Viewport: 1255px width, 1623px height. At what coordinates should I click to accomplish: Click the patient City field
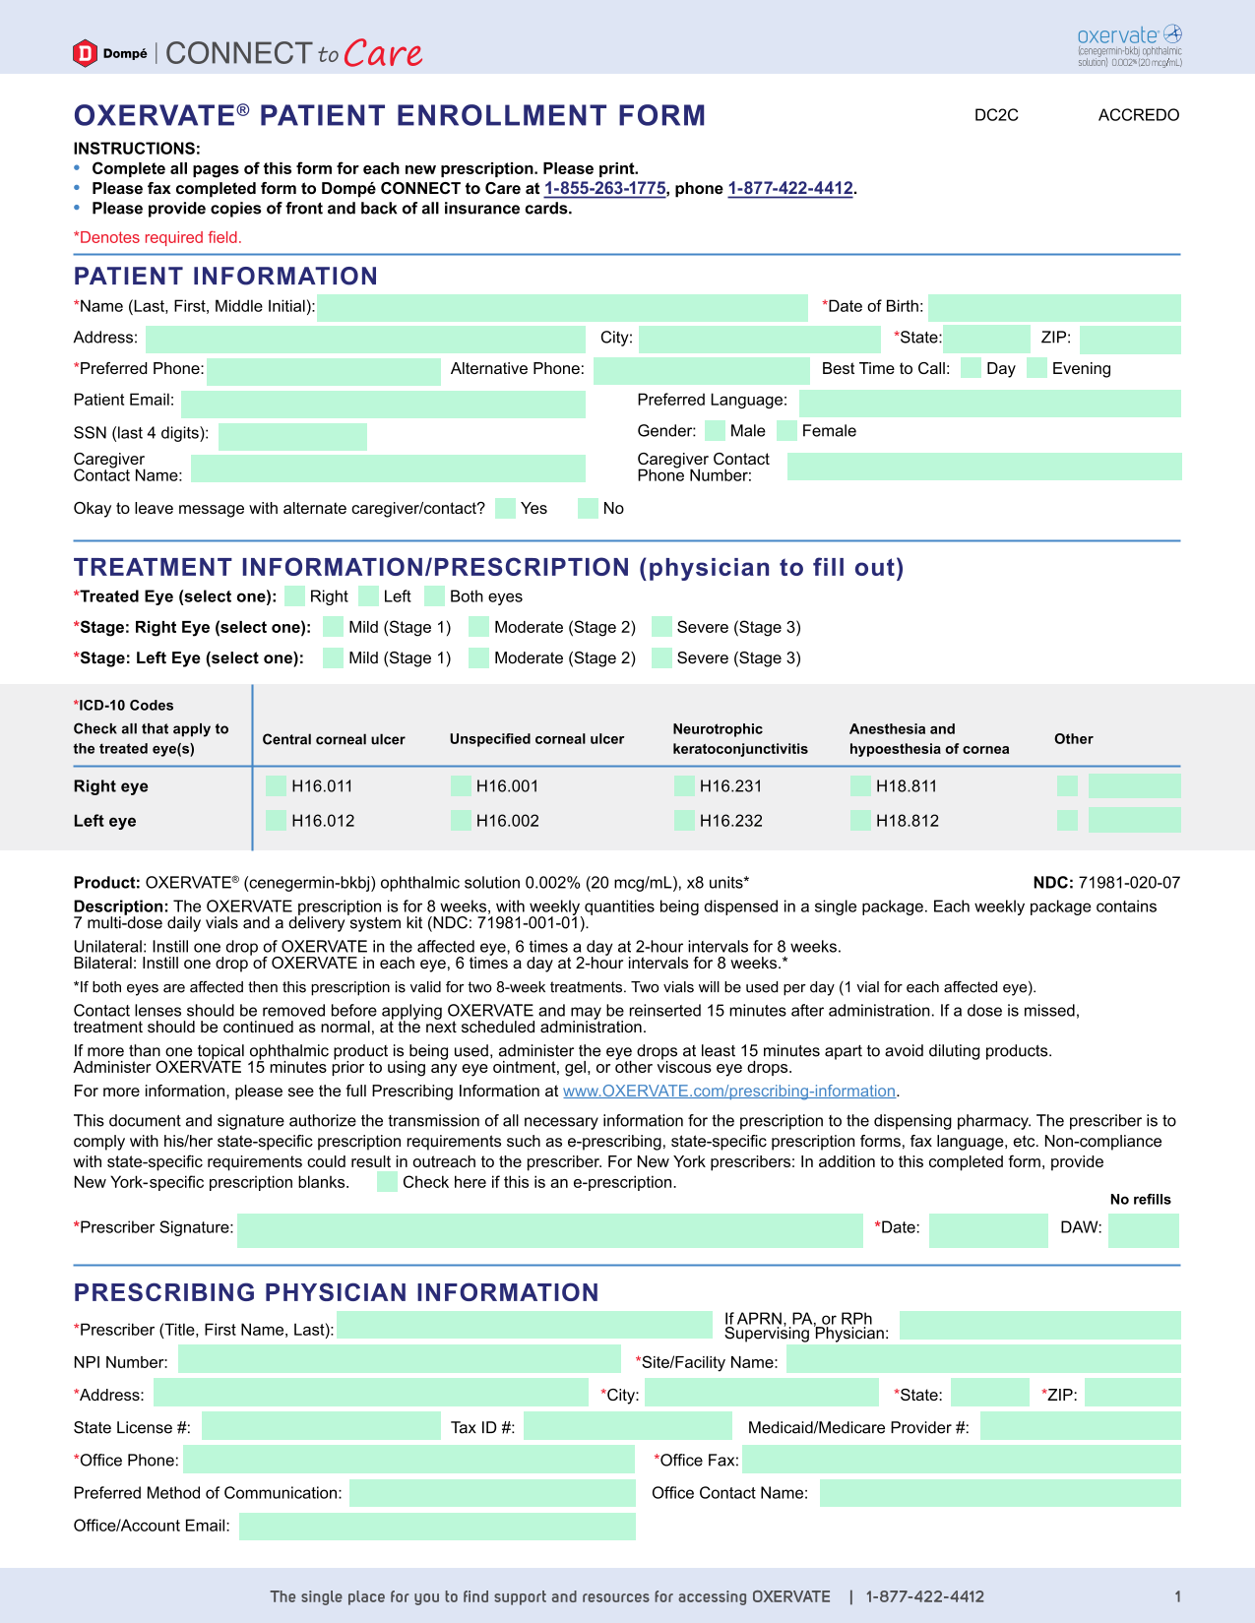click(759, 339)
